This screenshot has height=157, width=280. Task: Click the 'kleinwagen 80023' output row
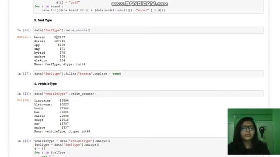point(51,105)
